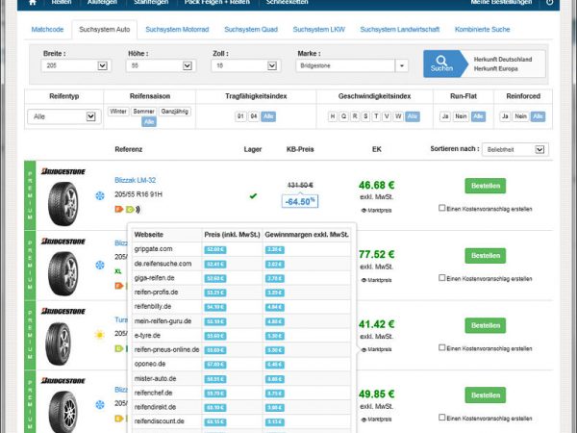Open the Blizzak LM-32 tire image
577x433 pixels.
pyautogui.click(x=63, y=204)
